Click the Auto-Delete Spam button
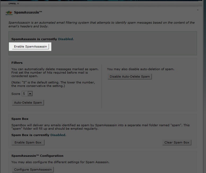 point(28,103)
